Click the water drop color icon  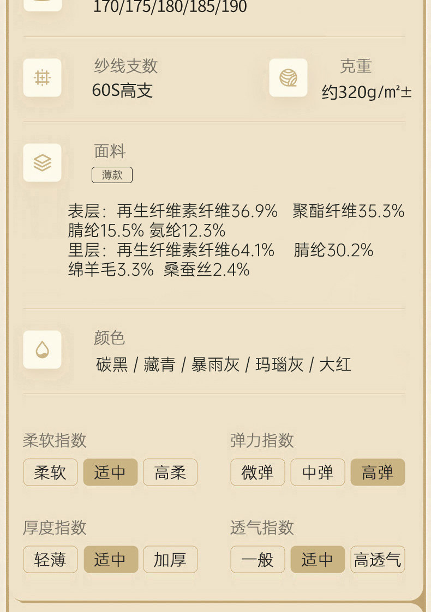coord(42,349)
